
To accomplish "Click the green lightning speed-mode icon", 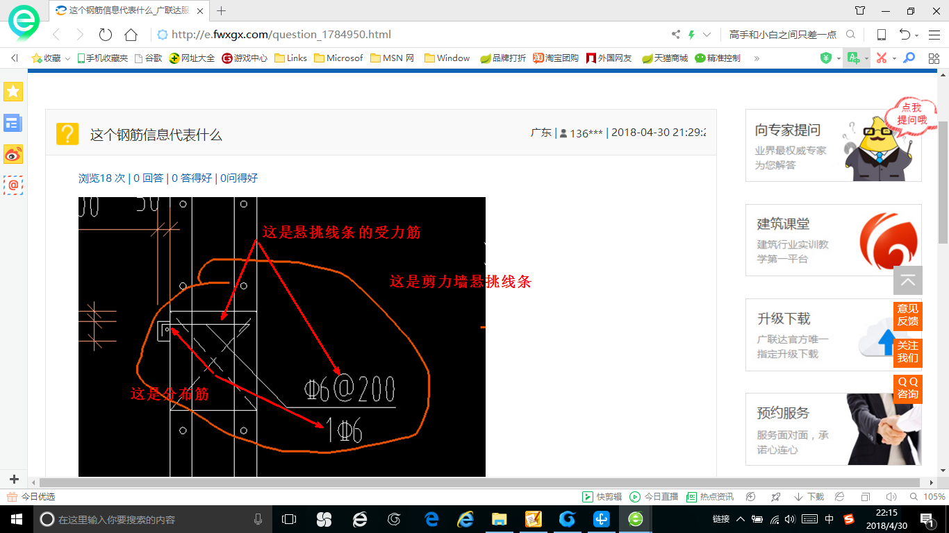I will [x=691, y=35].
